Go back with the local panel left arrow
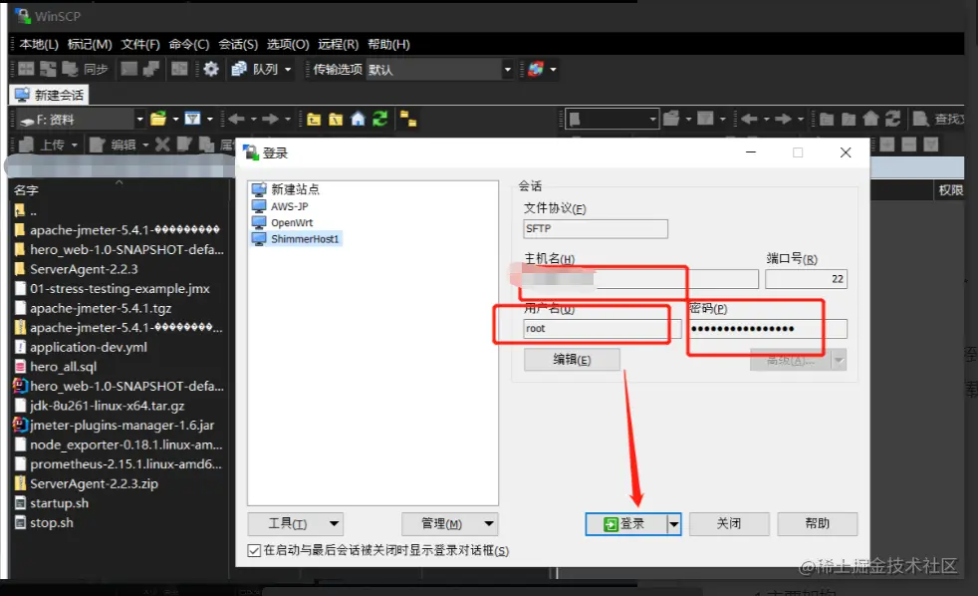 click(x=236, y=119)
